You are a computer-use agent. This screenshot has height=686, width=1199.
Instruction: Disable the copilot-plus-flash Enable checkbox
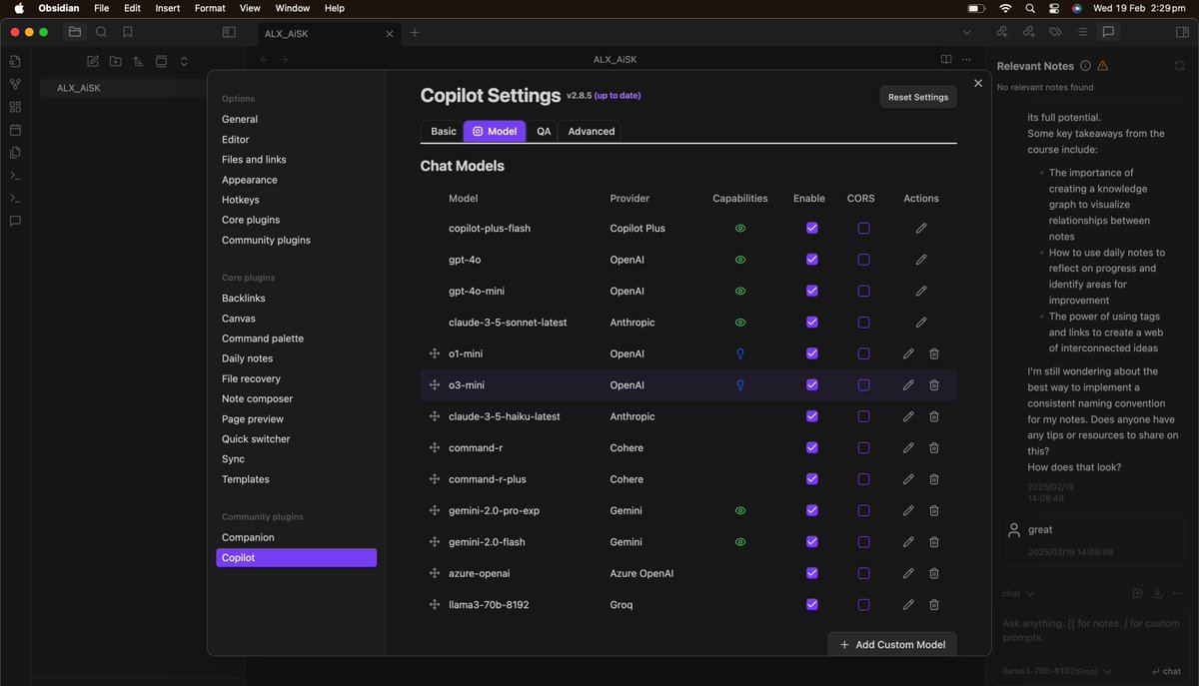812,229
